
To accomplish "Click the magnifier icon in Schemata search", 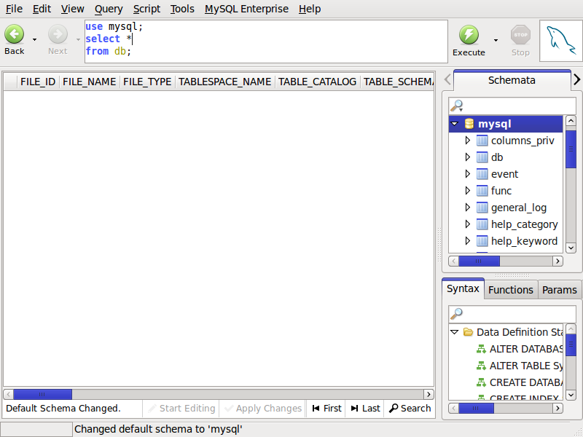I will tap(457, 106).
